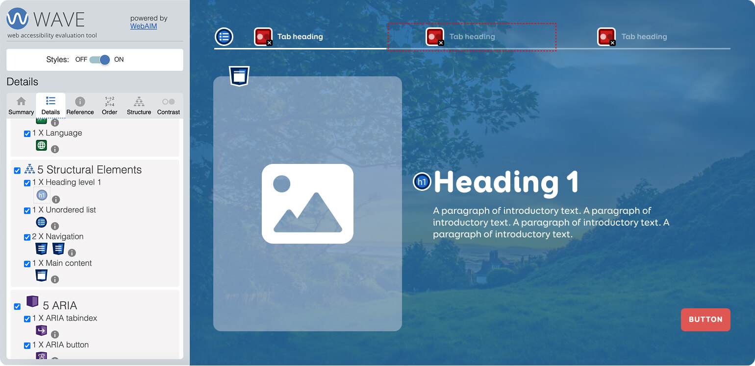
Task: Click the 'Details' panel heading
Action: click(x=23, y=82)
